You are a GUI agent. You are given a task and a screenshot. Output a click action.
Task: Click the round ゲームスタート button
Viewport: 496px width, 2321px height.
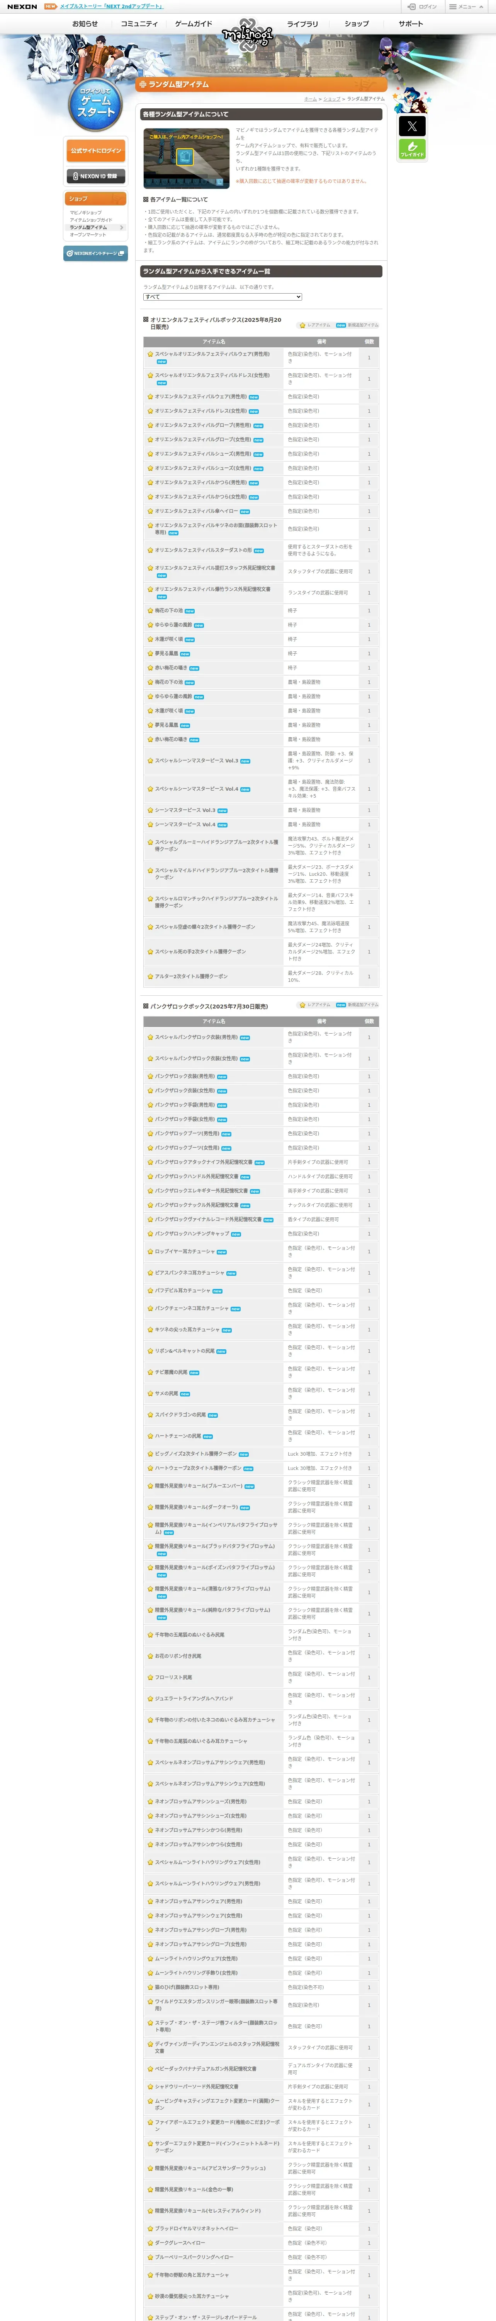(x=95, y=104)
